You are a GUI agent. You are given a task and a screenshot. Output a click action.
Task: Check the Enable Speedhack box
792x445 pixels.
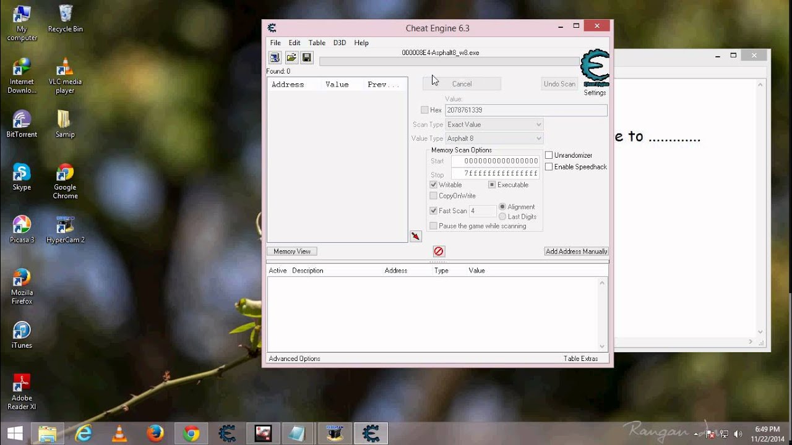pyautogui.click(x=549, y=167)
